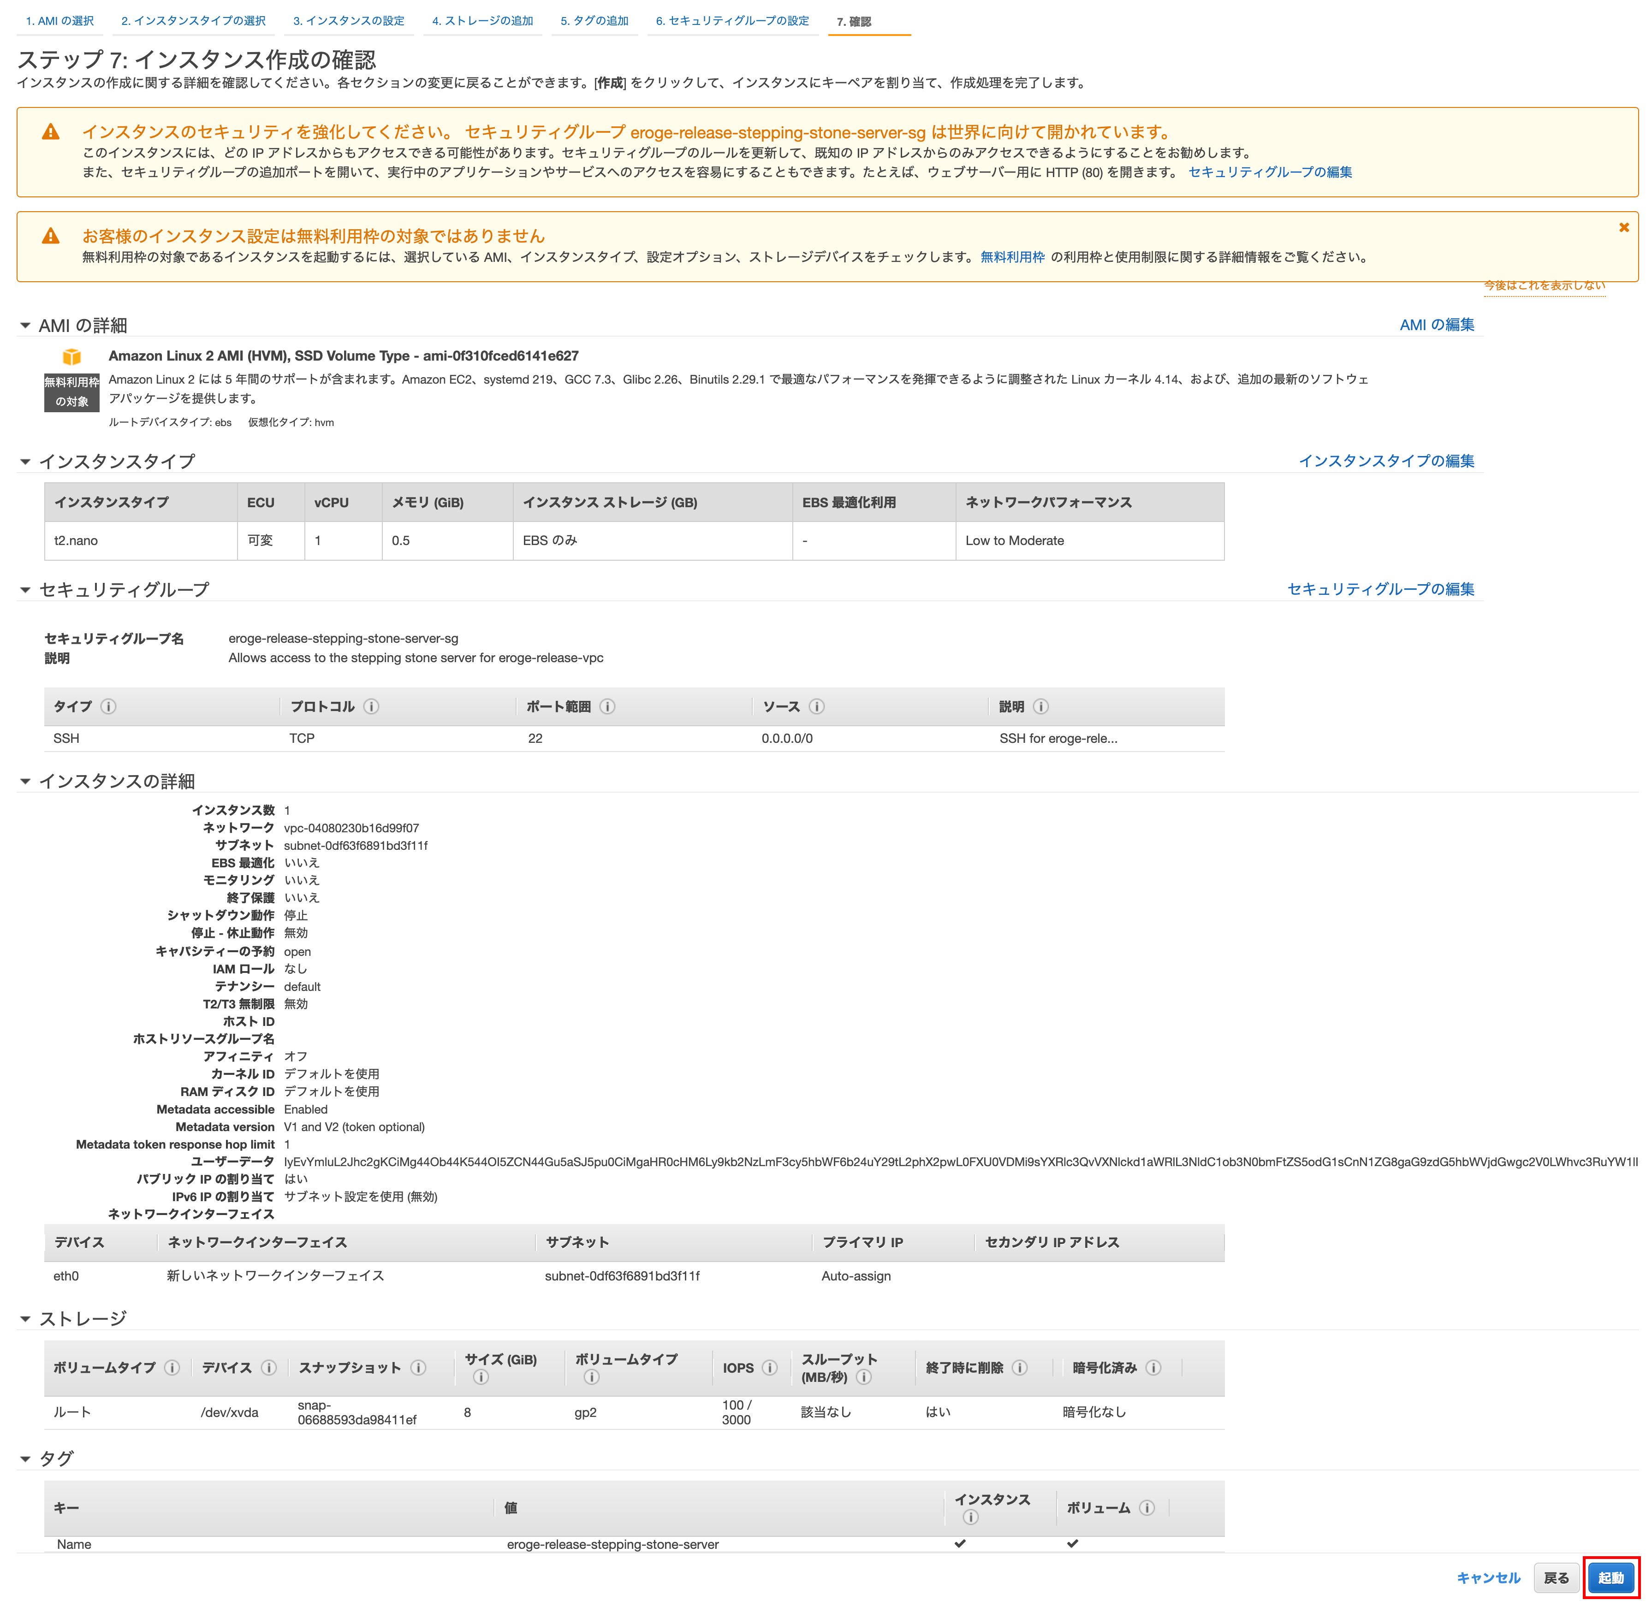1652x1606 pixels.
Task: Go to step 1 AMI の選択 tab
Action: pos(60,21)
